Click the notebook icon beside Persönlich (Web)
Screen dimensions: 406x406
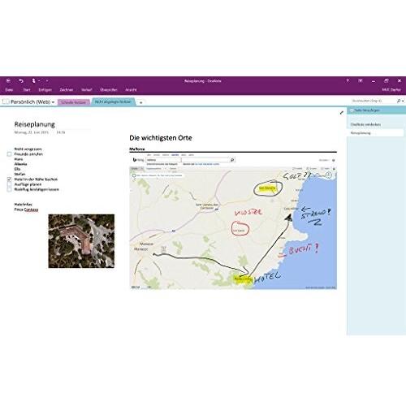[x=6, y=101]
